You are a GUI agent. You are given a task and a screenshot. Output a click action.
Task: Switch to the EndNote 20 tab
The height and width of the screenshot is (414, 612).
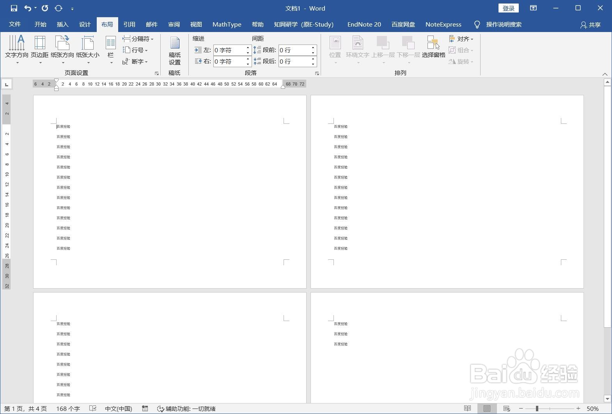pos(364,24)
